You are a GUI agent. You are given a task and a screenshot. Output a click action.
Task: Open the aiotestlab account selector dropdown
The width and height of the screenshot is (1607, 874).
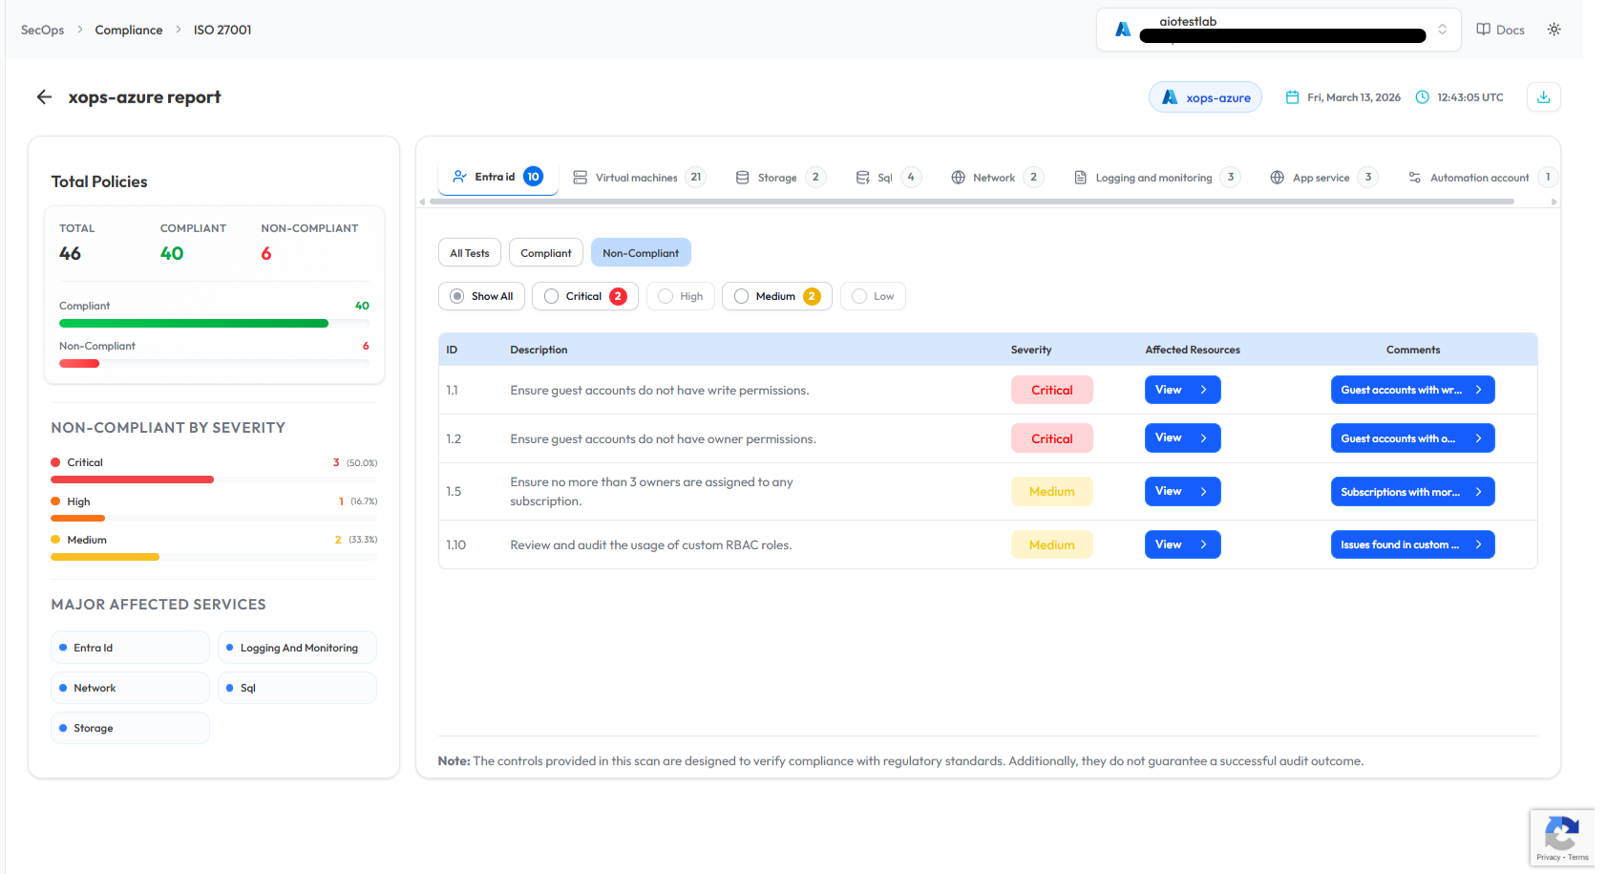(x=1441, y=30)
